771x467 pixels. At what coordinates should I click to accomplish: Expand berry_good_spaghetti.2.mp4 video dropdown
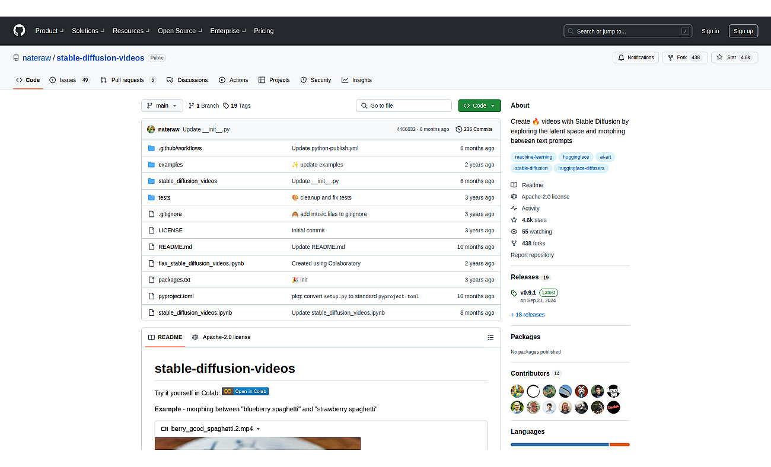[211, 428]
